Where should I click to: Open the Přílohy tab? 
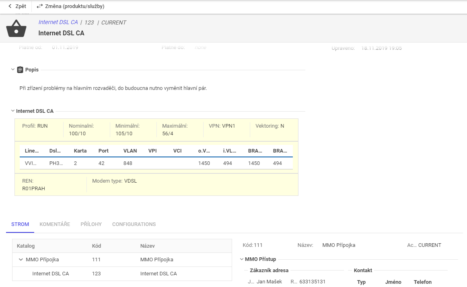(x=91, y=224)
